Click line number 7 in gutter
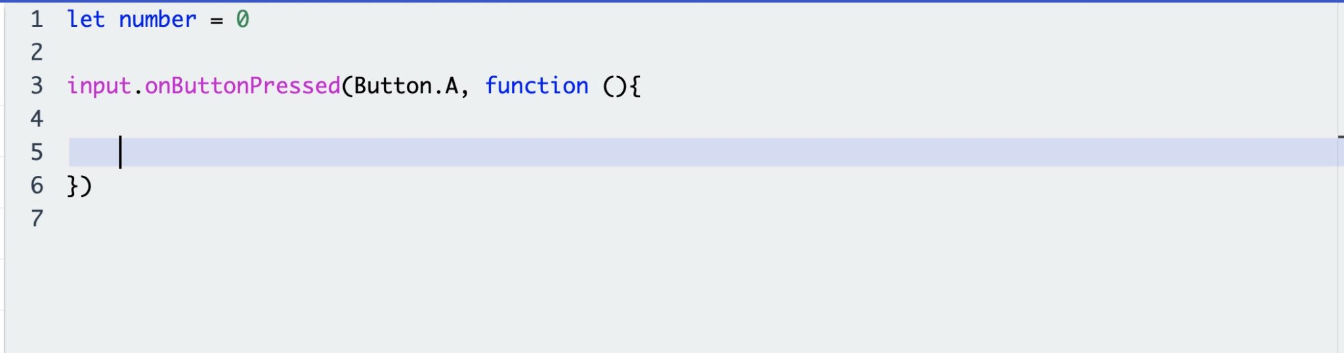The width and height of the screenshot is (1344, 353). coord(37,218)
